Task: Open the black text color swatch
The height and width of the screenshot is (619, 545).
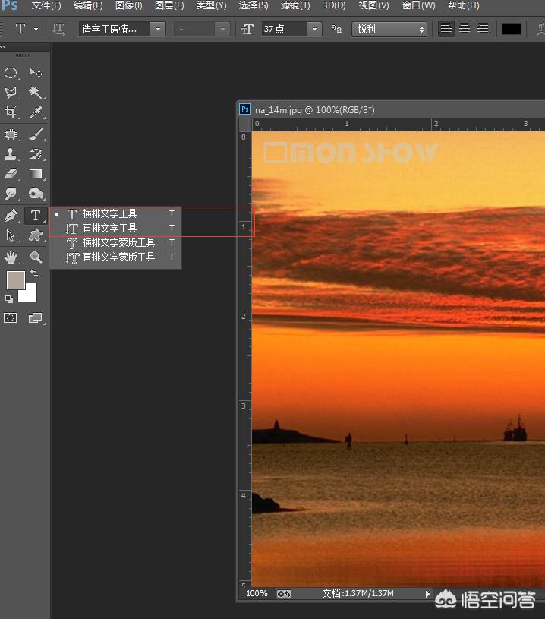Action: tap(512, 29)
